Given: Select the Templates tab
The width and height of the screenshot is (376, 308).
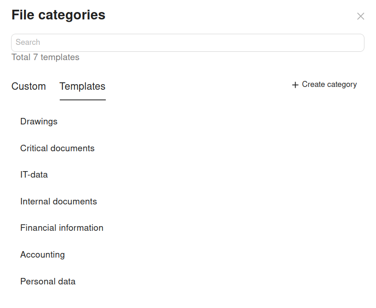Looking at the screenshot, I should tap(82, 86).
